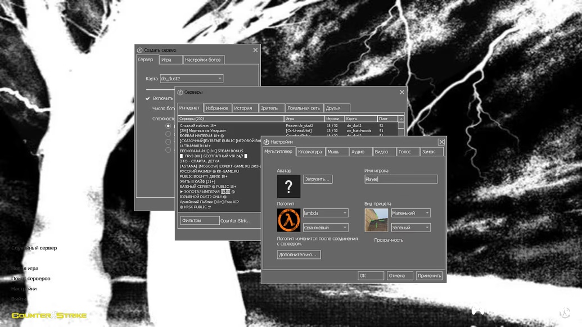Open the Зеленый crosshair color dropdown
The image size is (582, 327).
coord(410,228)
